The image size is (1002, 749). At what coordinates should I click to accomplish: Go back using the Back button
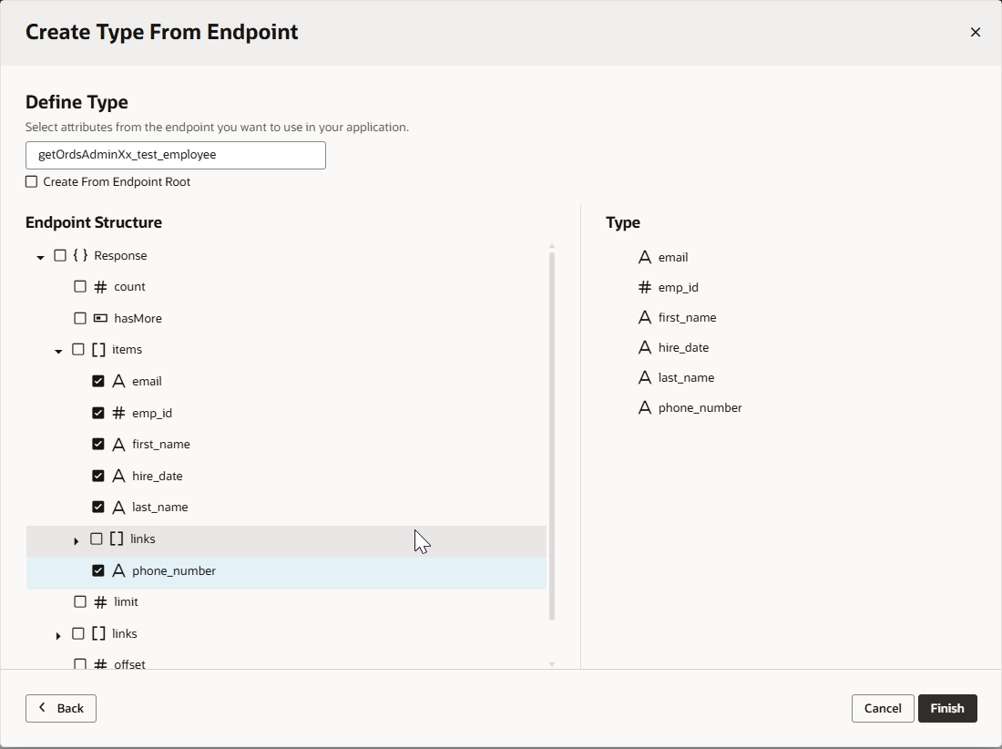(x=61, y=709)
